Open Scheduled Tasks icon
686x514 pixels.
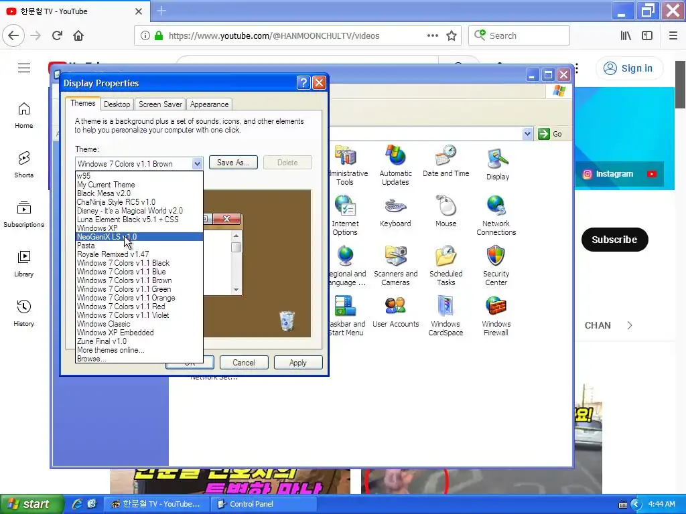[x=445, y=266]
